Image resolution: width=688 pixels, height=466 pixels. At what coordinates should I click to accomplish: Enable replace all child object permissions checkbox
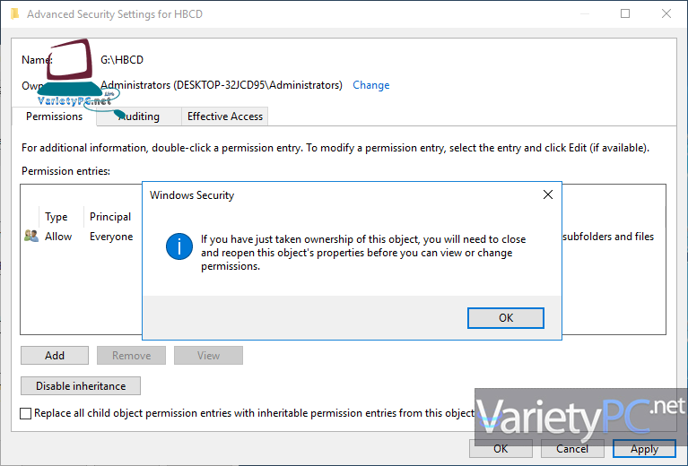click(26, 413)
